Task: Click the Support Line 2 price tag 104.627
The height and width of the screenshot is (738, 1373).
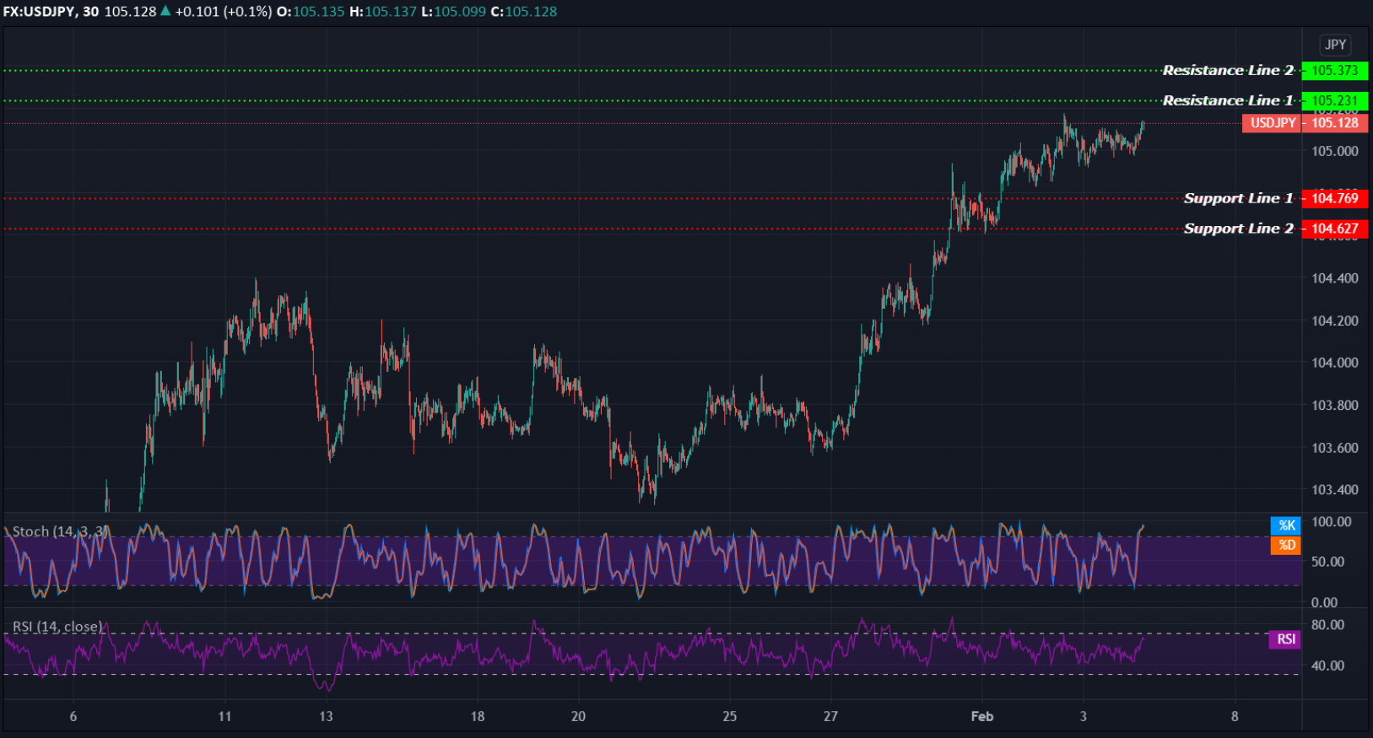Action: pyautogui.click(x=1334, y=229)
